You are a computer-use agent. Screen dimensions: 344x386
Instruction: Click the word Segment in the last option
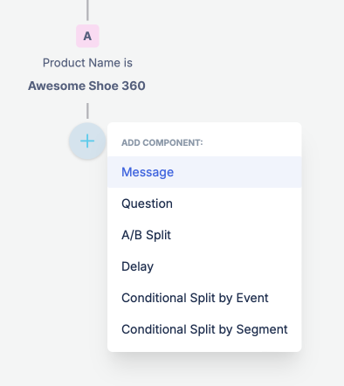click(262, 329)
